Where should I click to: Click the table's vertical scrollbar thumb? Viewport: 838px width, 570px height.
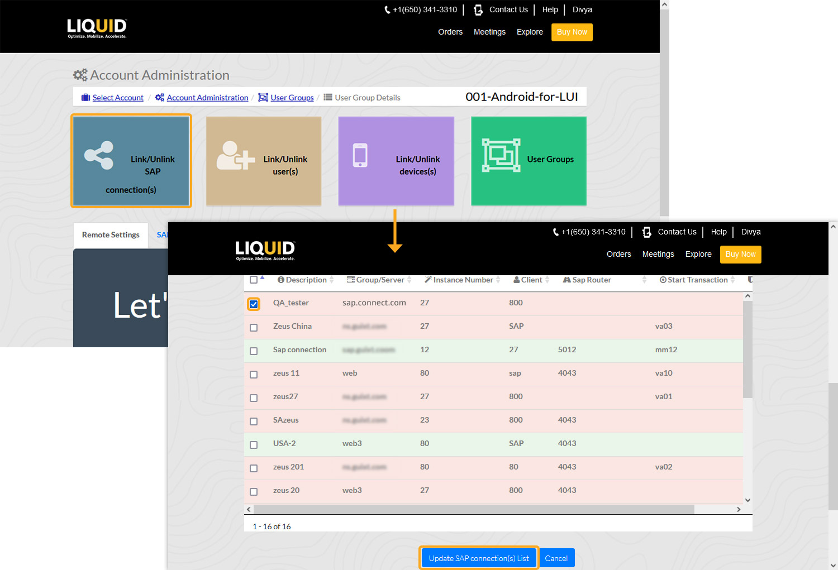747,349
